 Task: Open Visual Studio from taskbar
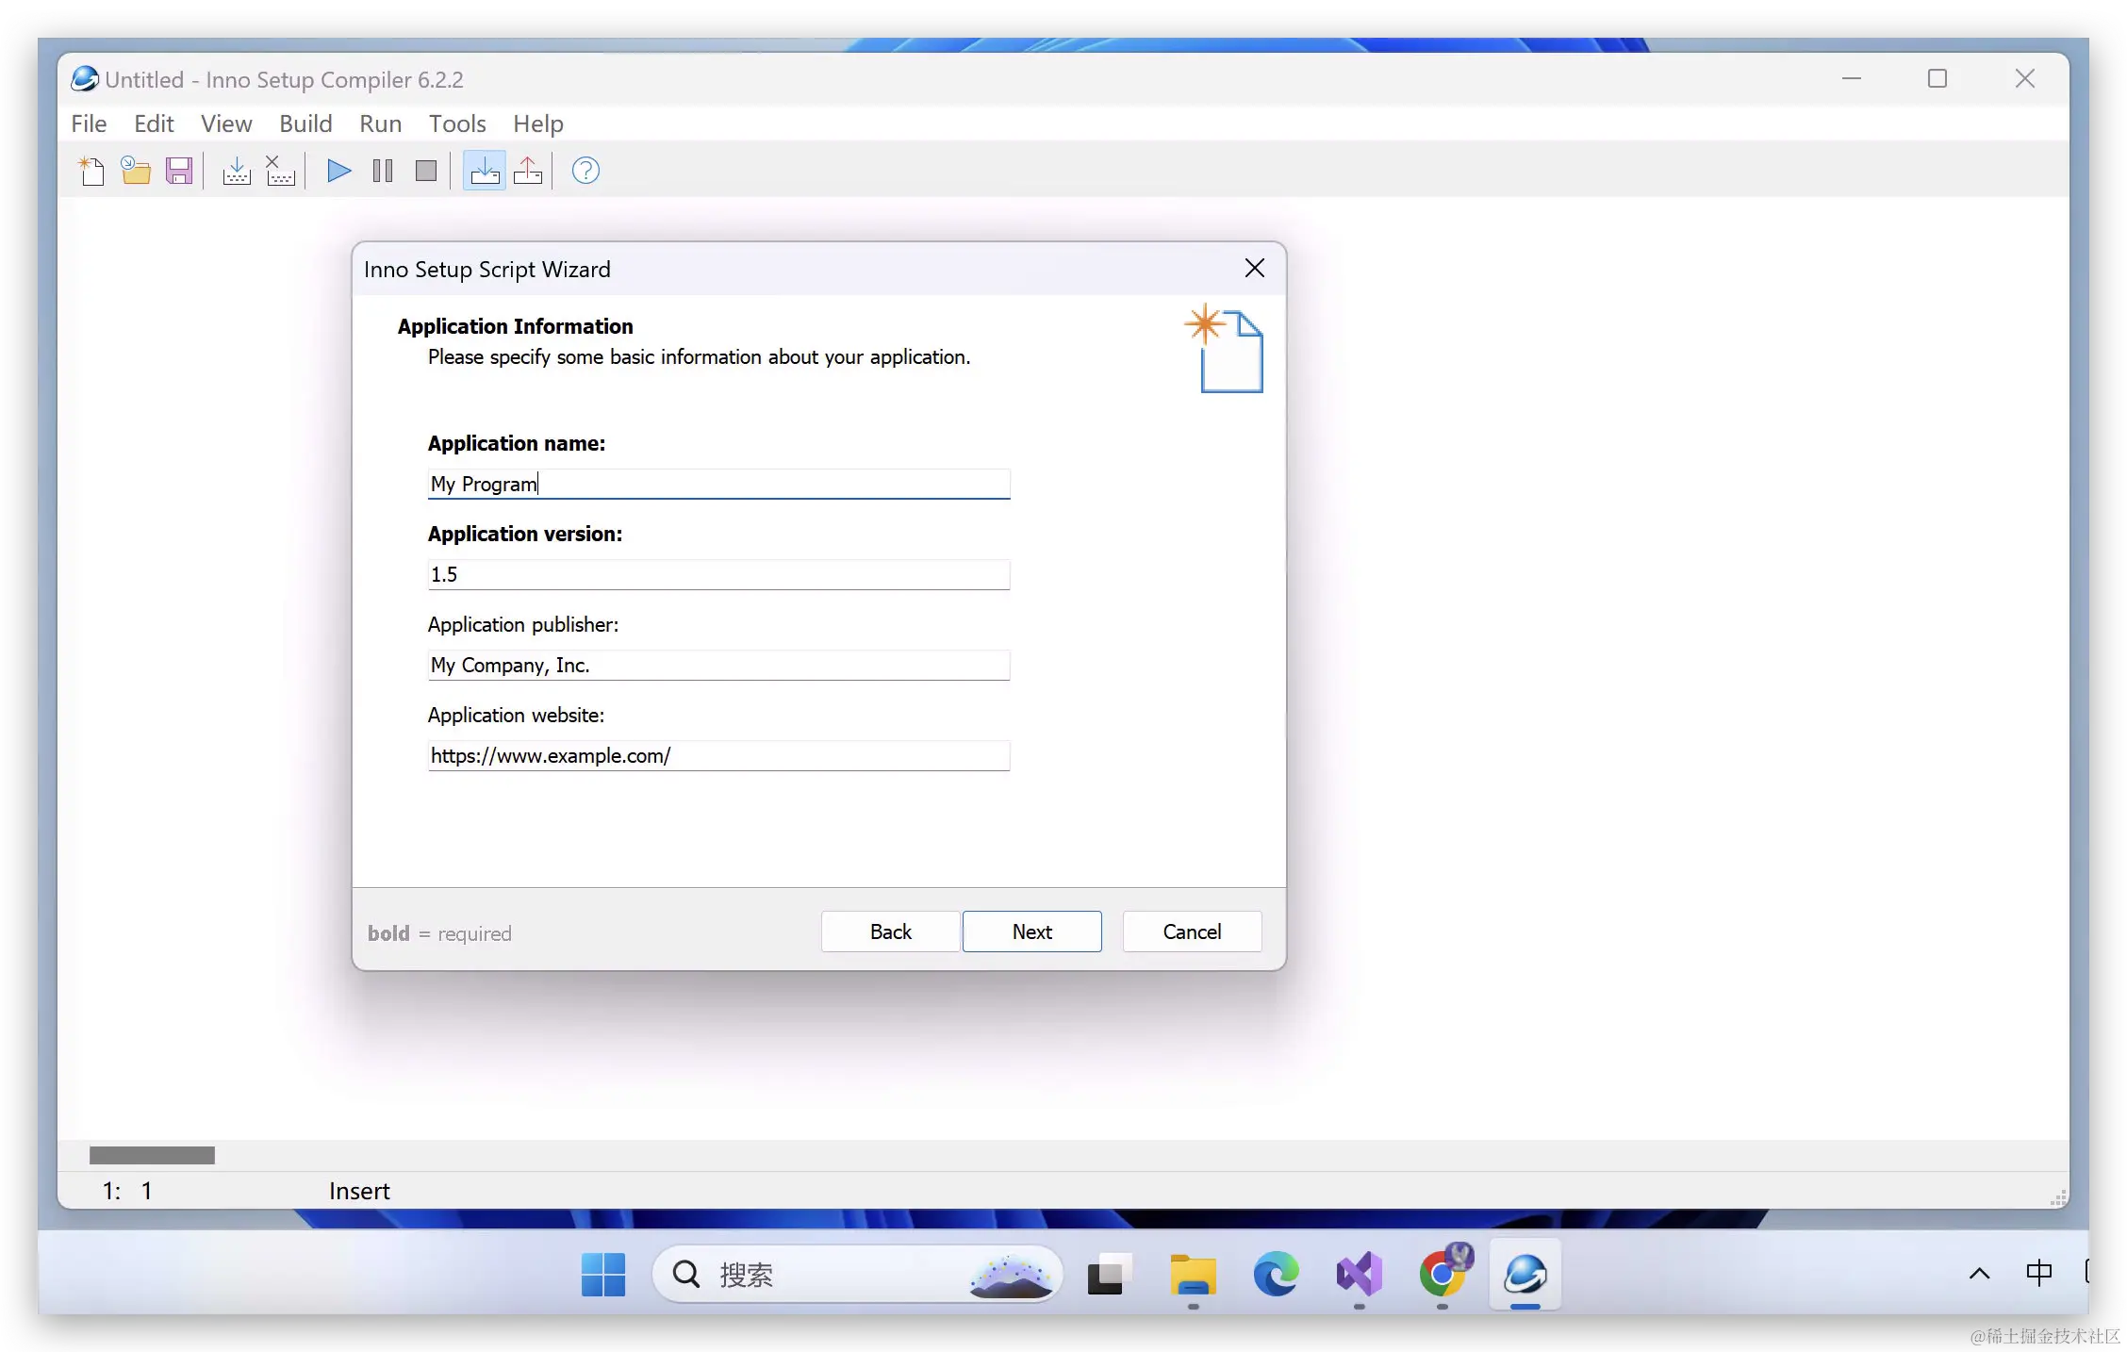[x=1359, y=1275]
